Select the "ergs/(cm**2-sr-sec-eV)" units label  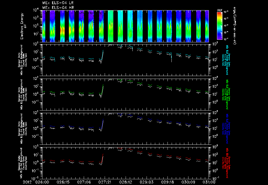(x=234, y=26)
